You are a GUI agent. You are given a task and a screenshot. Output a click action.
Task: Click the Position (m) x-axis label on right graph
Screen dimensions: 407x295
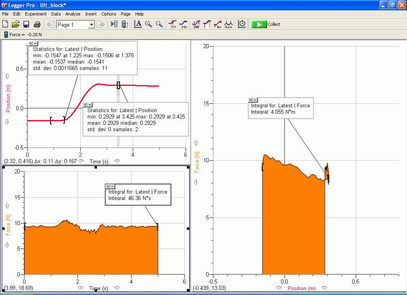[x=302, y=288]
